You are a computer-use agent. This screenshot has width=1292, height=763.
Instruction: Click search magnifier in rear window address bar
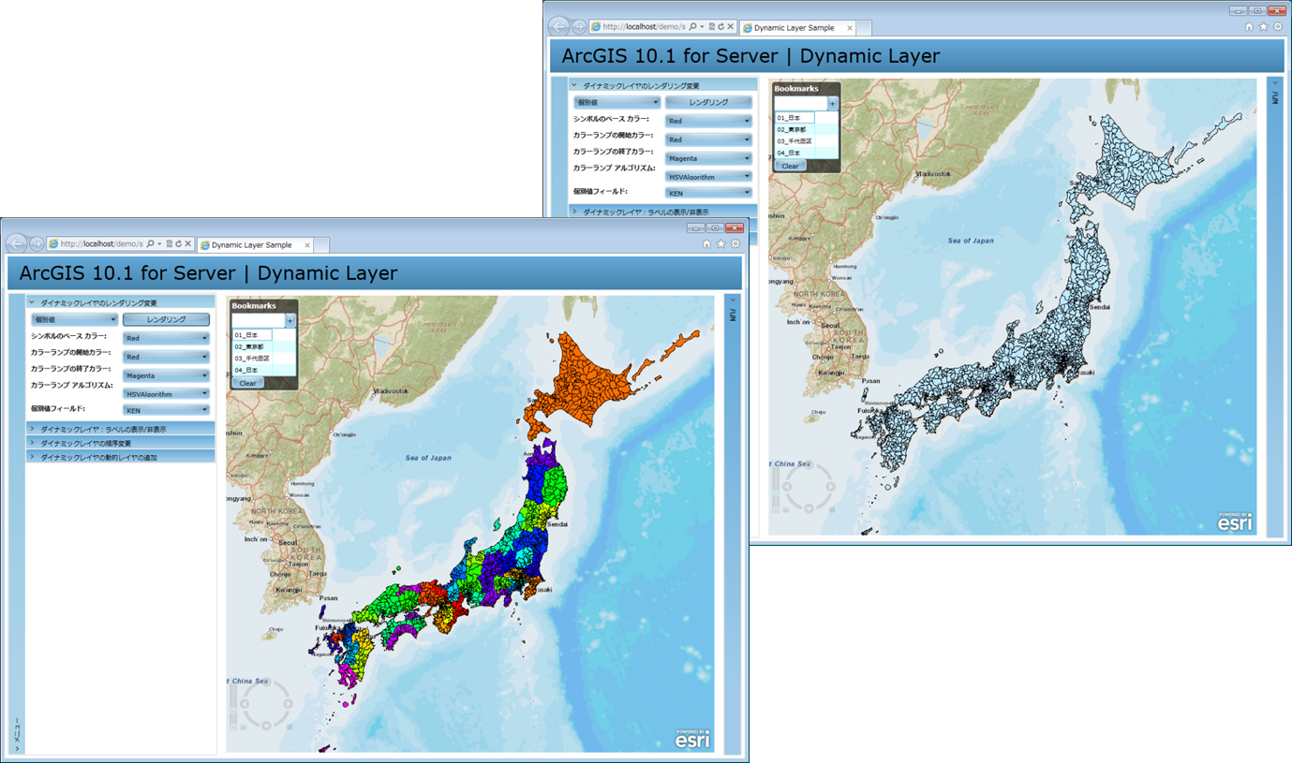point(692,27)
